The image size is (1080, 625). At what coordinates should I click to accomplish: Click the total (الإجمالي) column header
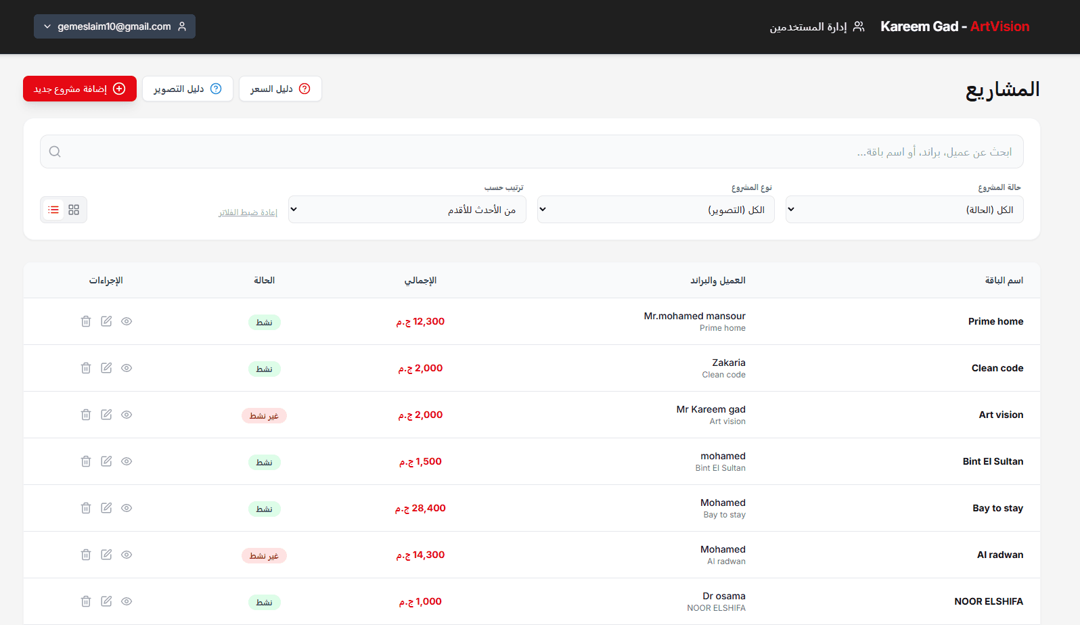420,280
